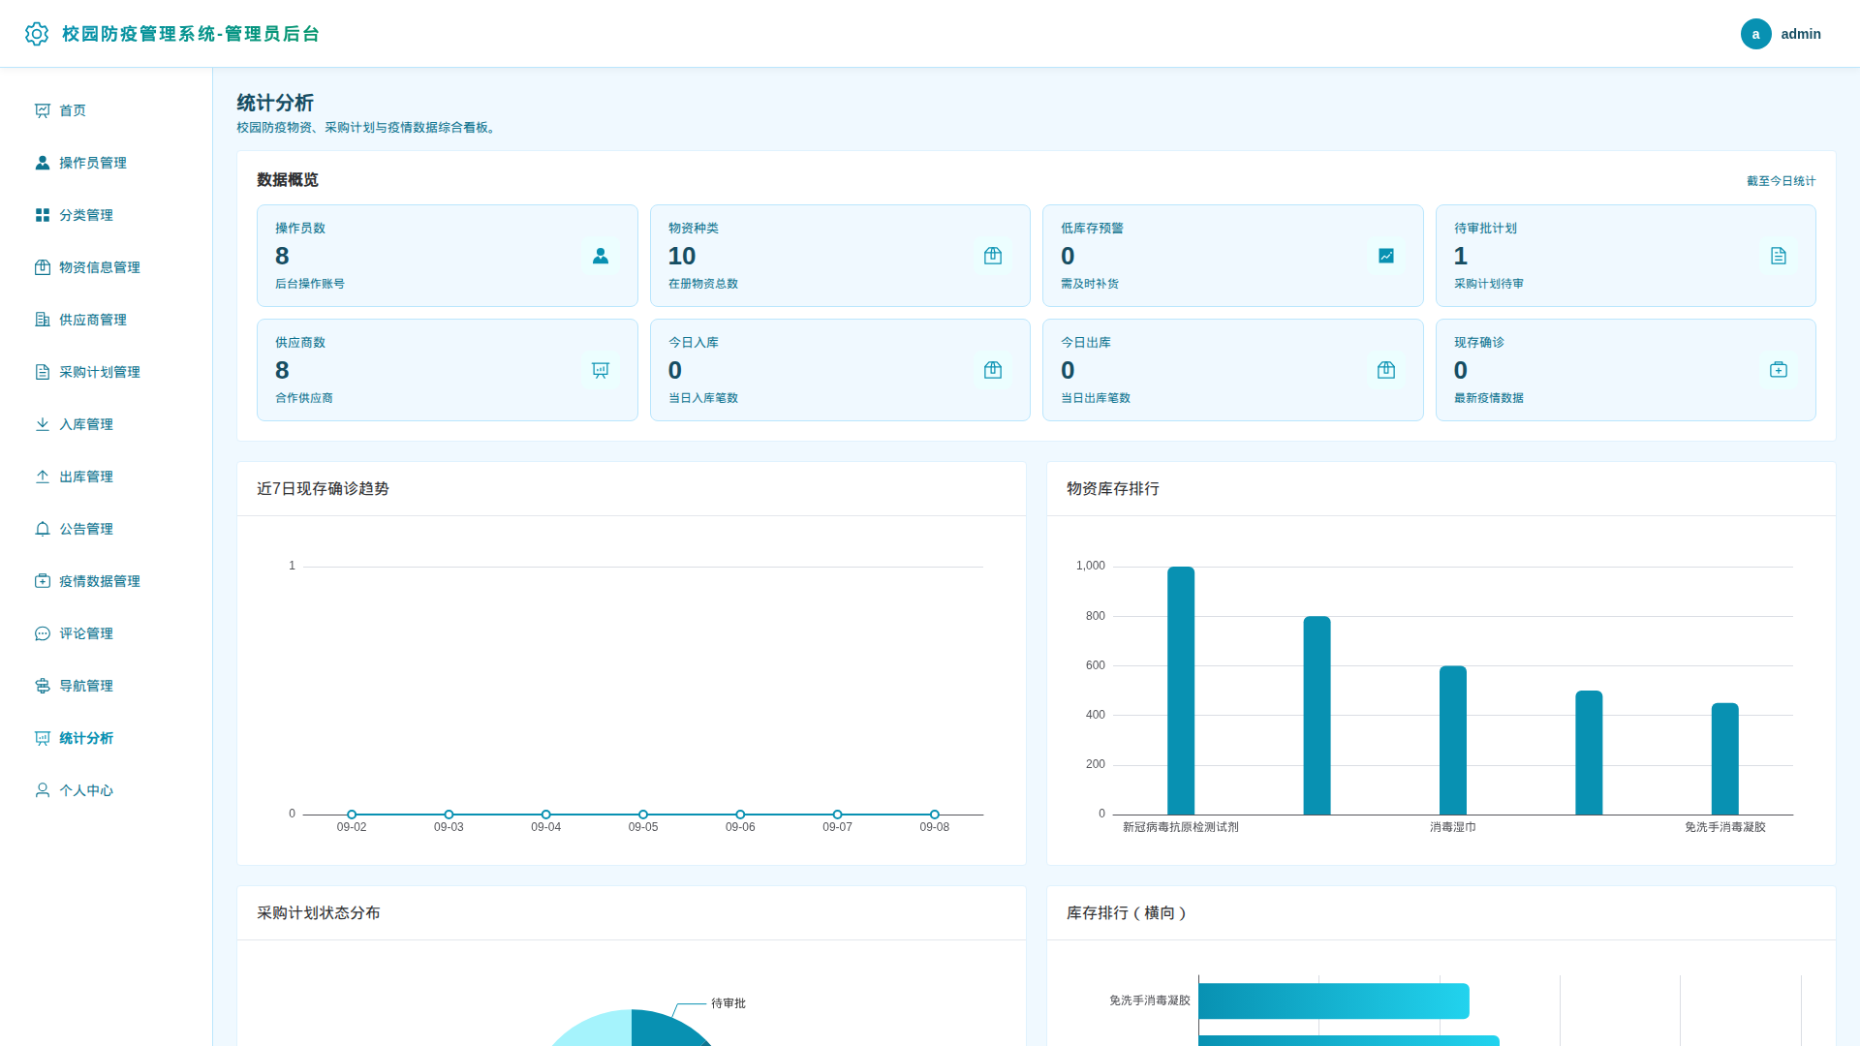This screenshot has width=1860, height=1046.
Task: Click the 待审批计划 card document icon
Action: (x=1779, y=256)
